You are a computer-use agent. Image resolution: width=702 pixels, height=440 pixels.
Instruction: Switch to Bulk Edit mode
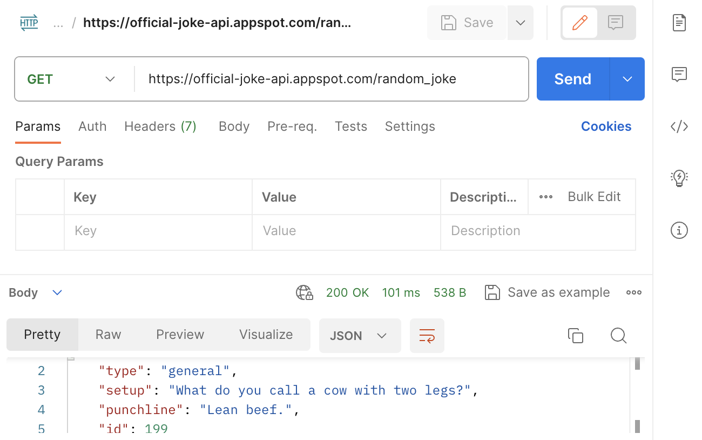[x=594, y=197]
